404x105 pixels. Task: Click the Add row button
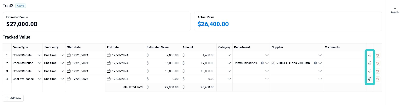click(x=13, y=98)
